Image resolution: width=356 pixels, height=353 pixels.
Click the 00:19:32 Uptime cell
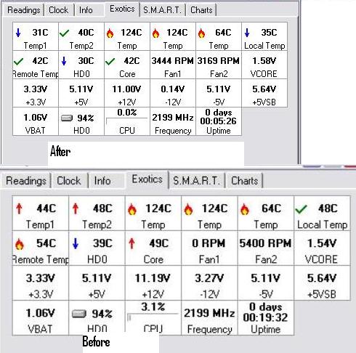266,318
